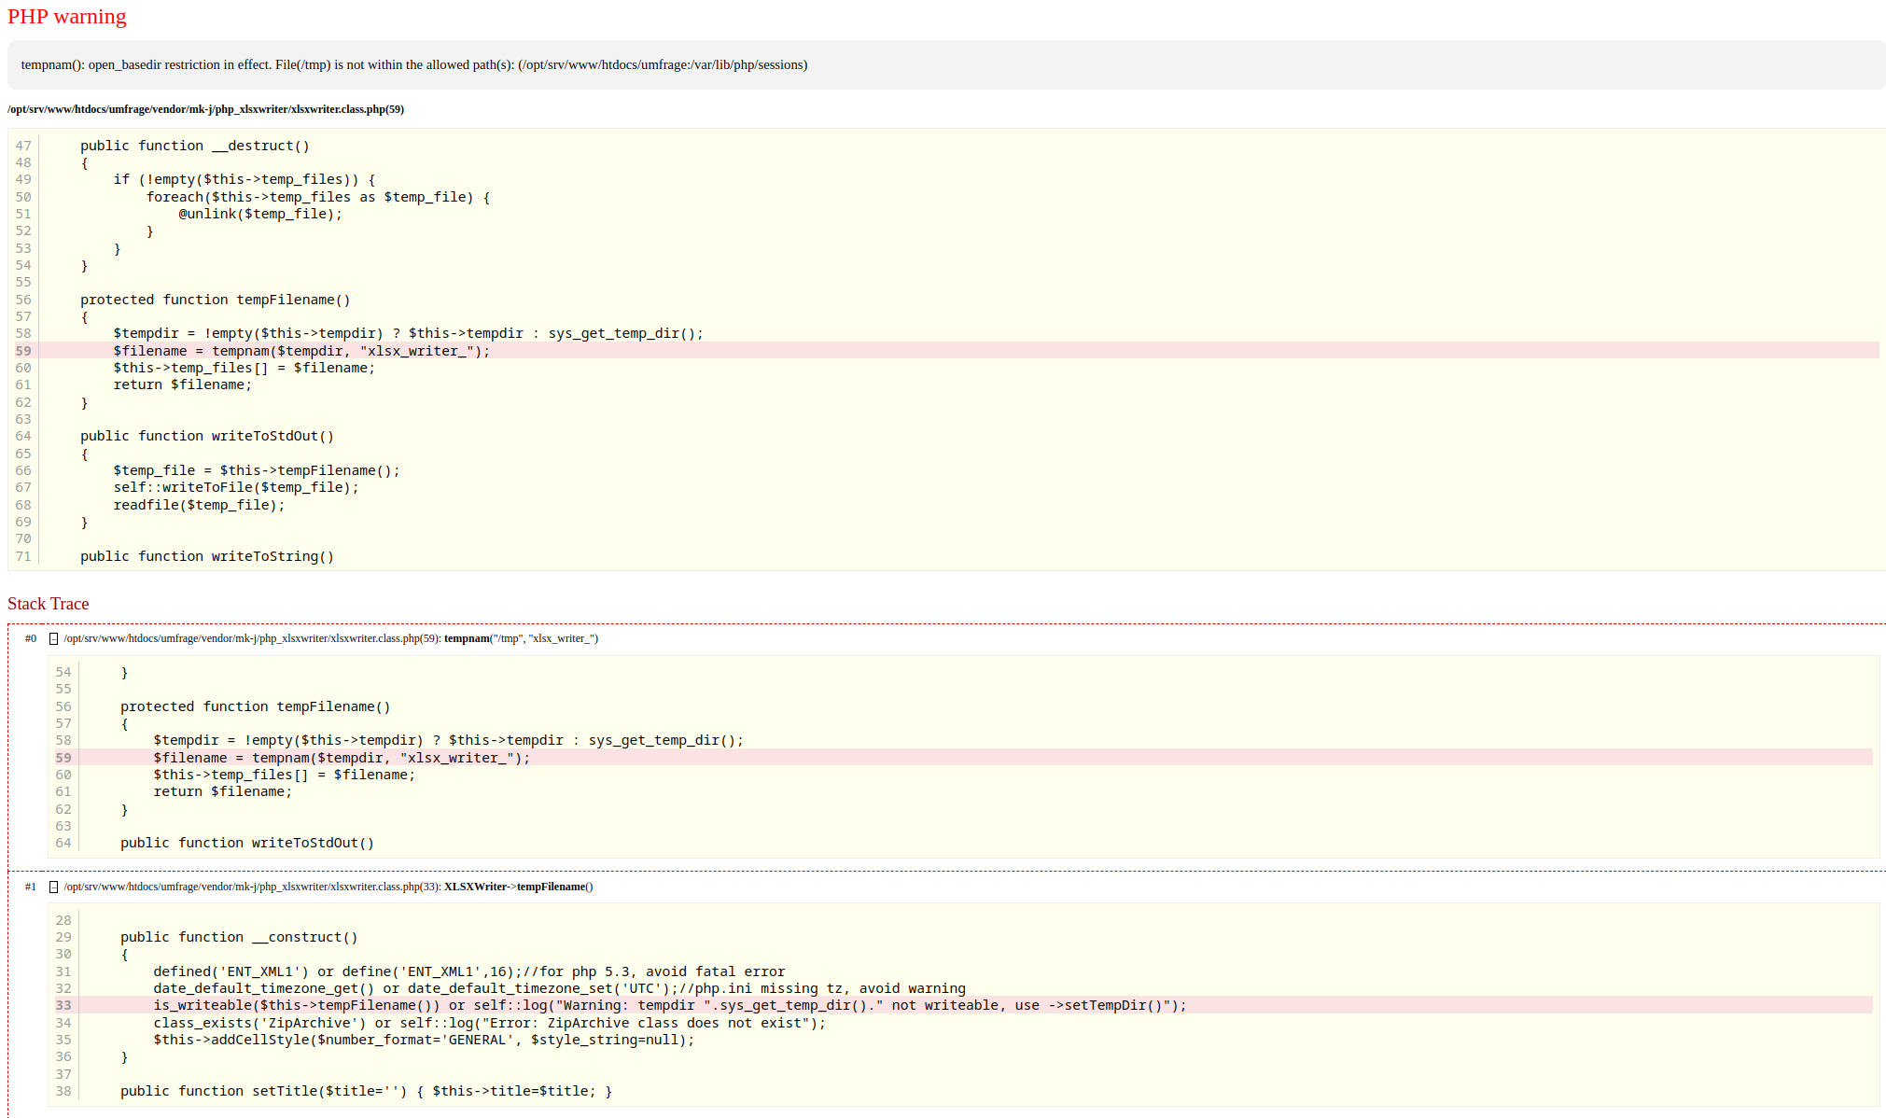Image resolution: width=1886 pixels, height=1118 pixels.
Task: Click the #0 trace file path text
Action: click(252, 639)
